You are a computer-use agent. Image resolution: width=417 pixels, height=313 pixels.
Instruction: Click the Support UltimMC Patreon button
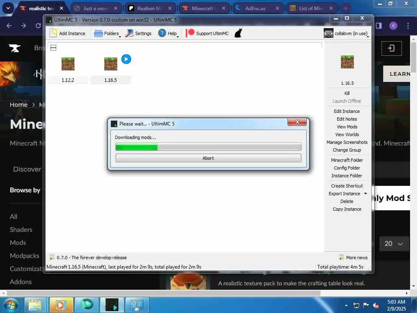[207, 33]
